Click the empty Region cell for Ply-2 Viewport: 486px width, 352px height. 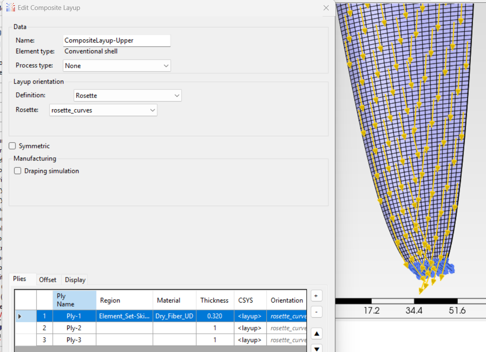tap(124, 328)
